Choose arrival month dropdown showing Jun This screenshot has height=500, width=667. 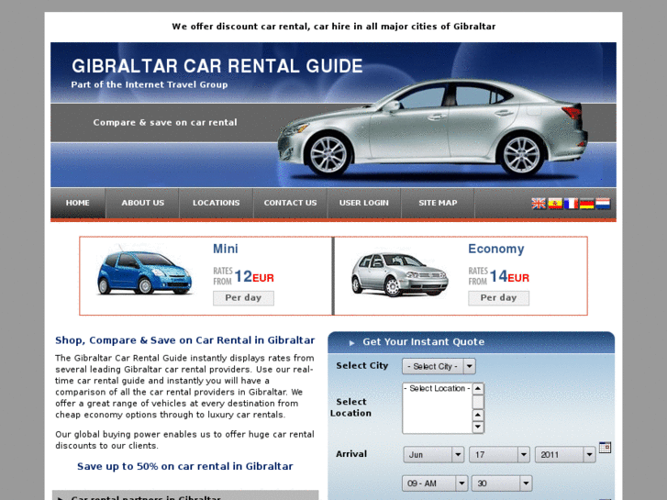point(433,455)
